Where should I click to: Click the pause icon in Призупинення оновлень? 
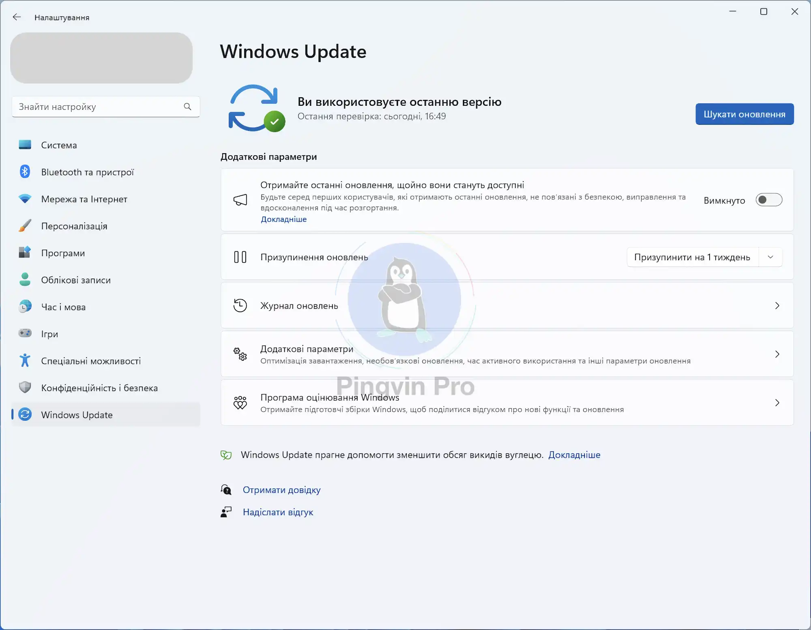[240, 257]
